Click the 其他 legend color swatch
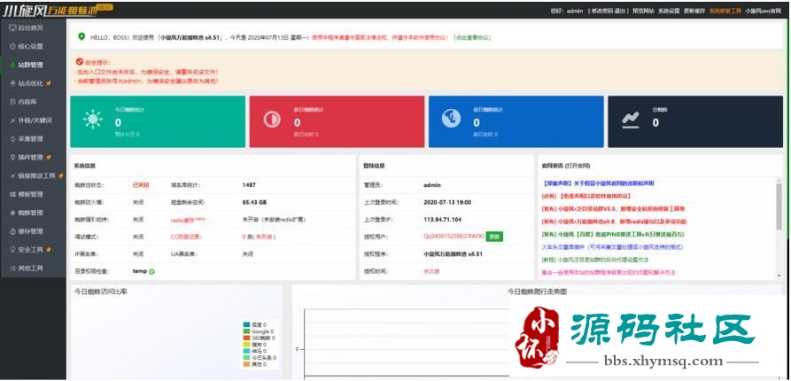 pyautogui.click(x=246, y=364)
